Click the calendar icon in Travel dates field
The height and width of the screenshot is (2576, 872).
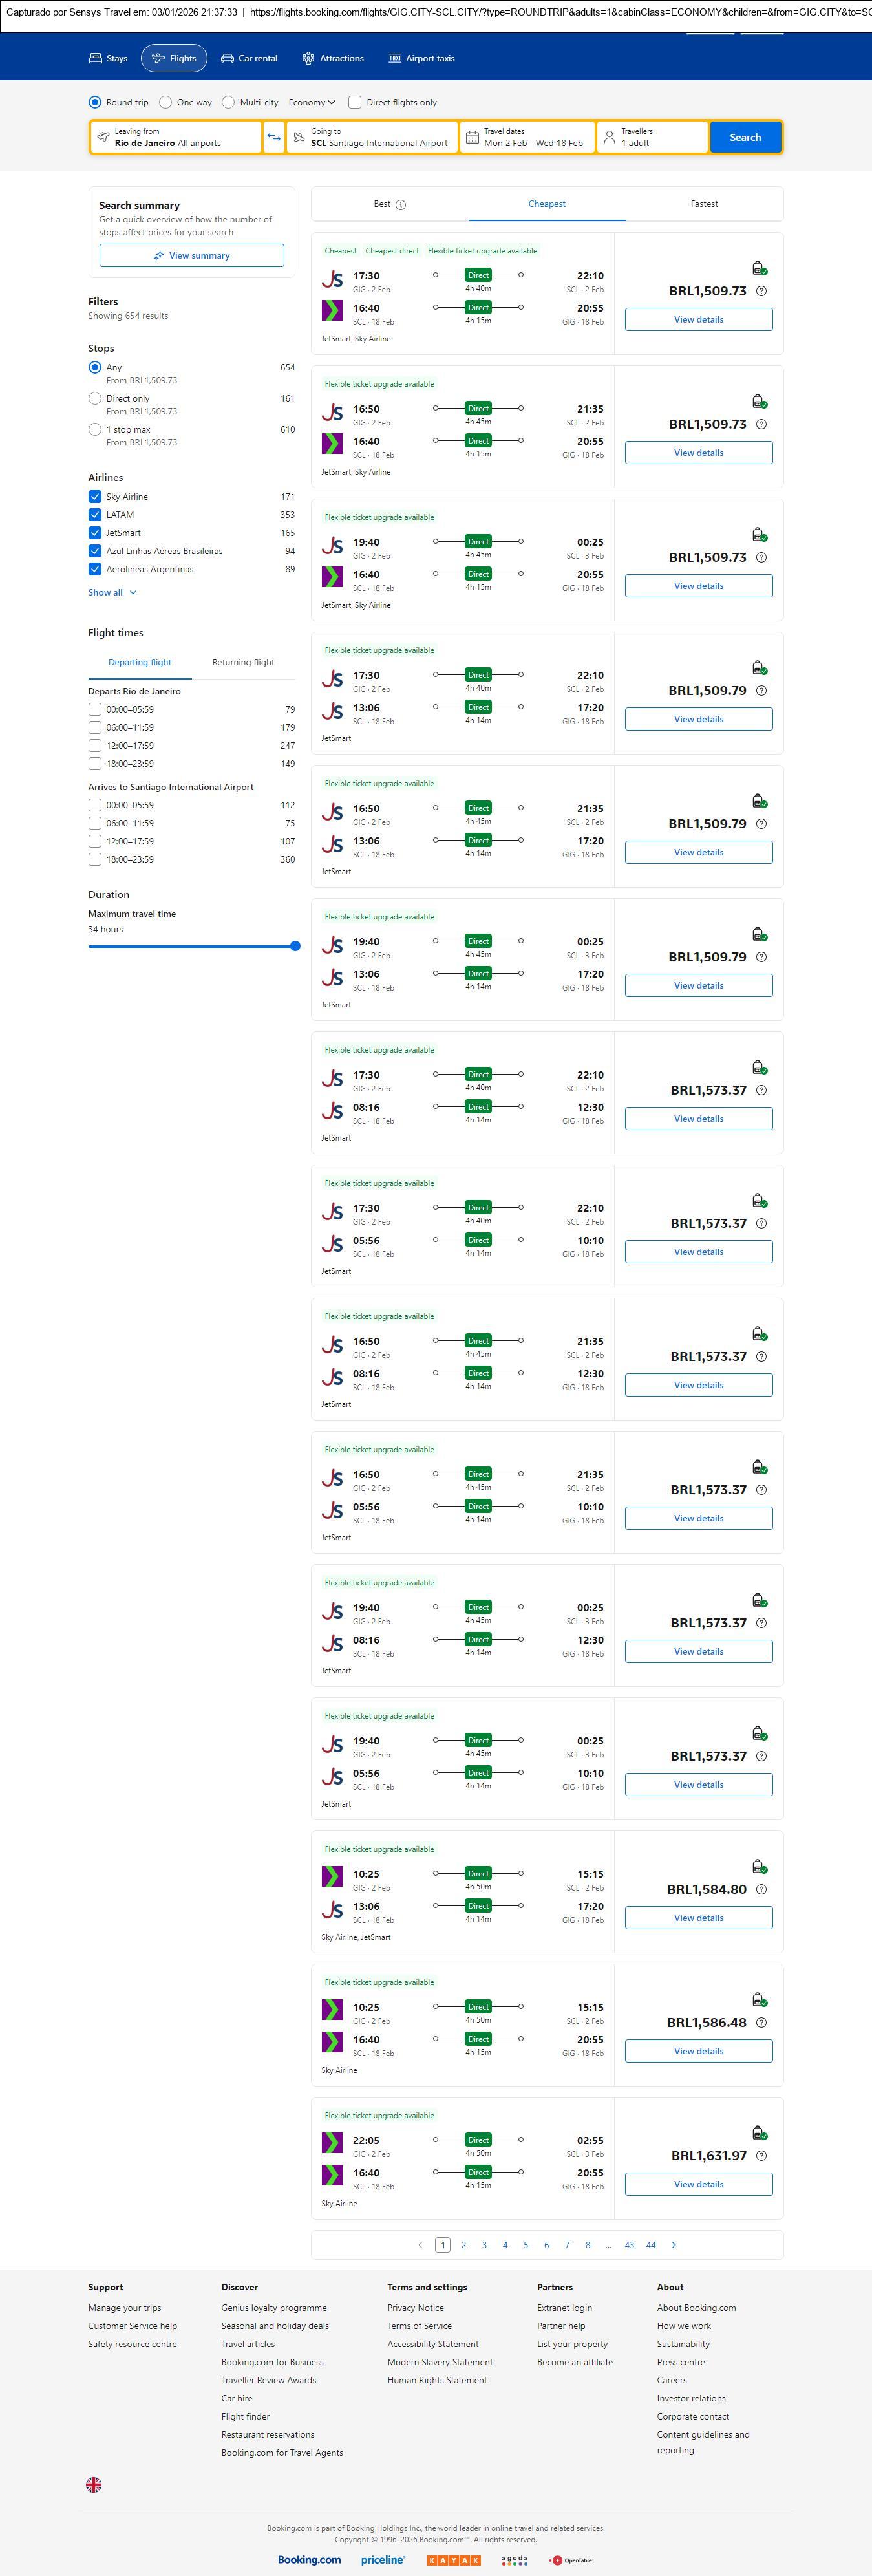pyautogui.click(x=473, y=137)
